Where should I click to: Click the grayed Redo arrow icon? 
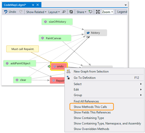21,12
